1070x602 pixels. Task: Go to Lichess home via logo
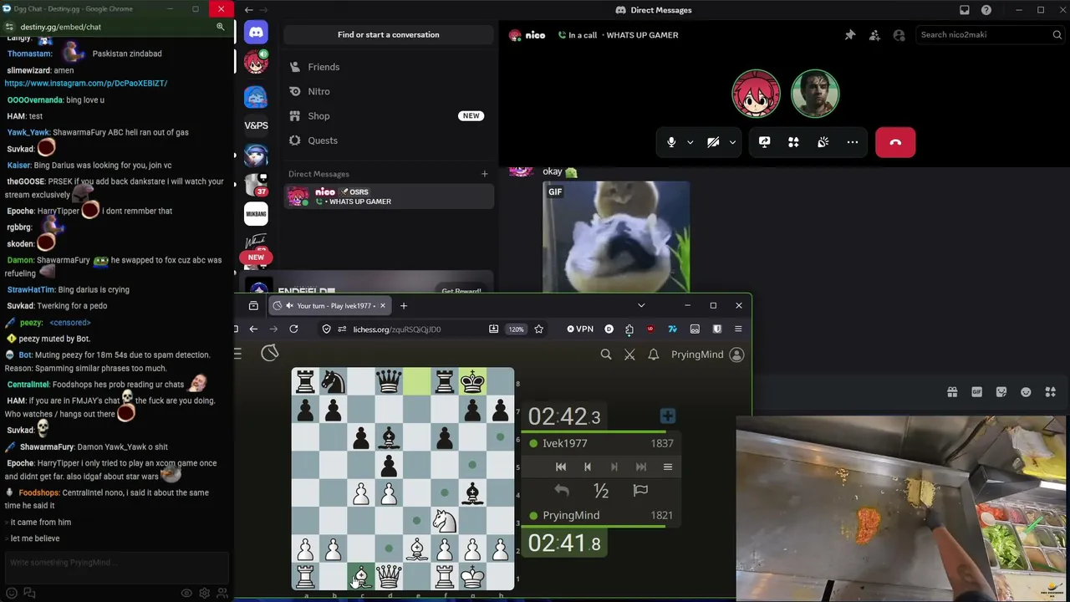[x=269, y=354]
